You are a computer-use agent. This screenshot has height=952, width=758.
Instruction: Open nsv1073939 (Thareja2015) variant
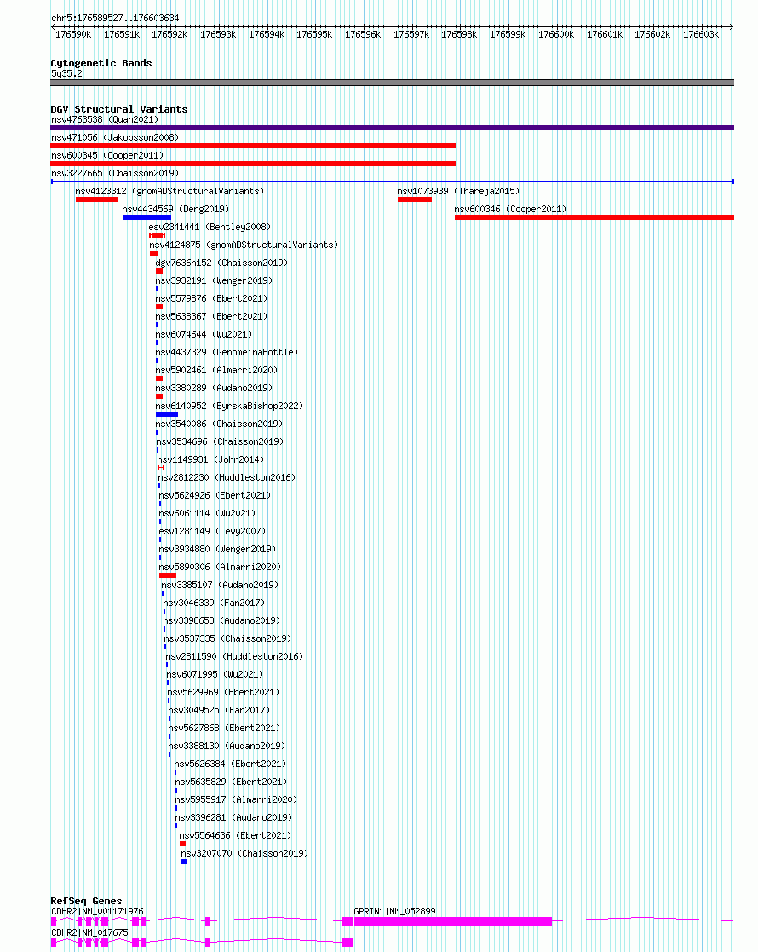(459, 191)
